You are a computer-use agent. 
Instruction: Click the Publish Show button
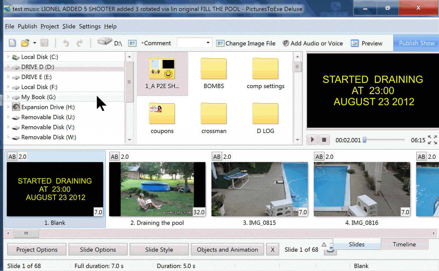point(417,43)
